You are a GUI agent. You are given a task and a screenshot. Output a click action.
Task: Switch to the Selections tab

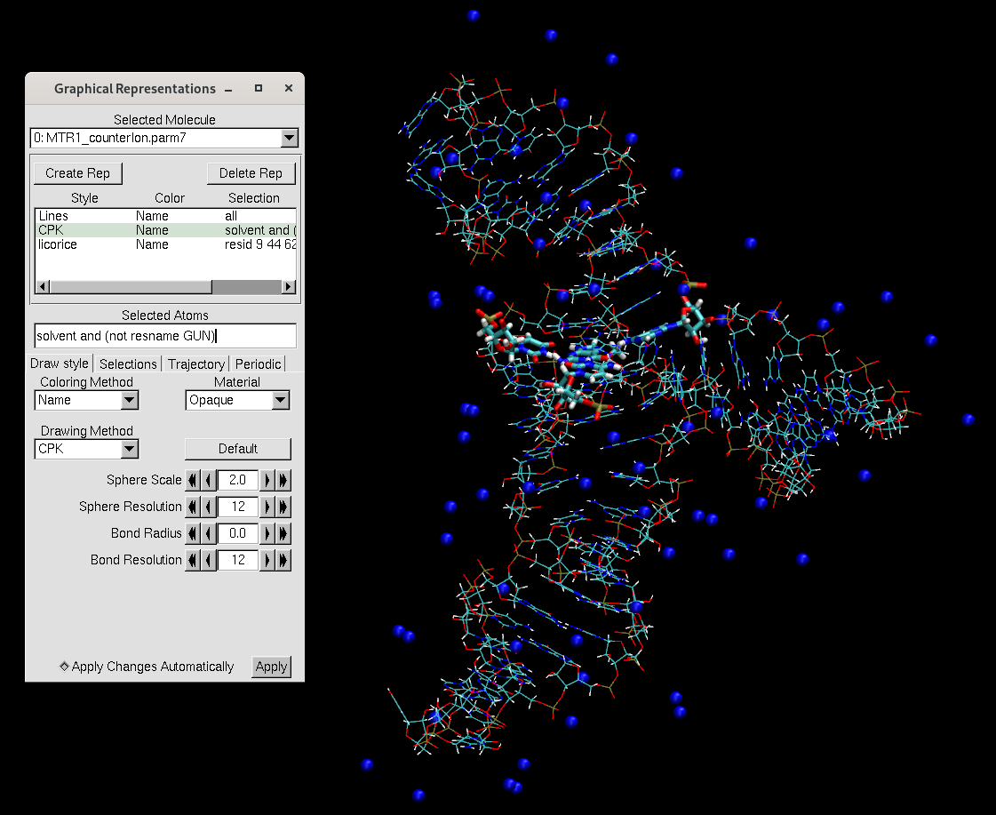128,364
